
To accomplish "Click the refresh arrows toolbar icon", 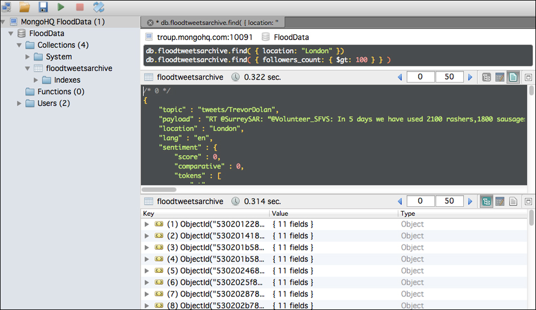I will pos(98,7).
